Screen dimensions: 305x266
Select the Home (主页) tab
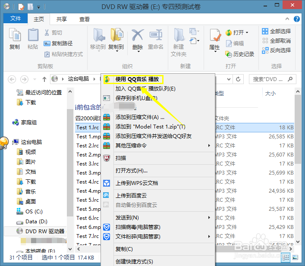tap(39, 19)
